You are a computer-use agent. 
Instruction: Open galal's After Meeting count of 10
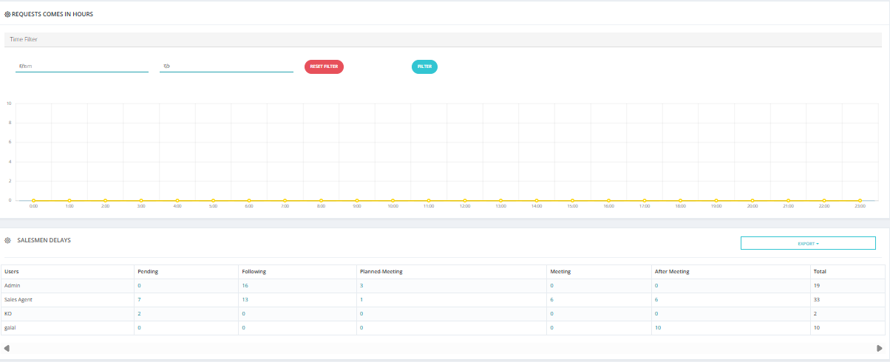pyautogui.click(x=658, y=327)
